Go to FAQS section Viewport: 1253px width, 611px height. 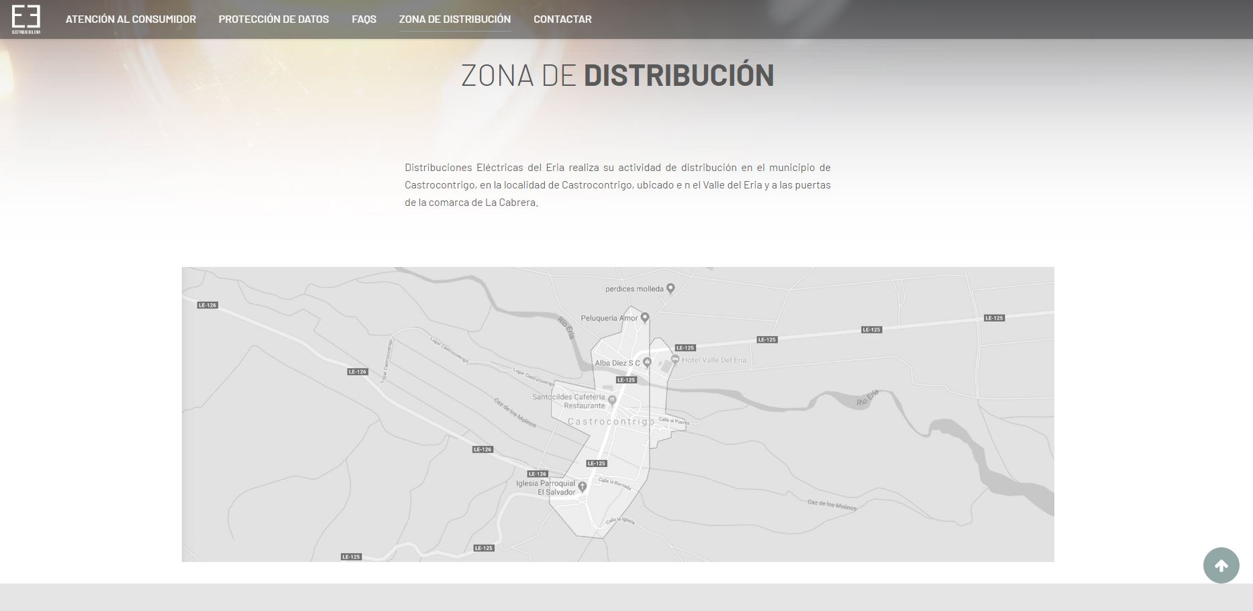pyautogui.click(x=364, y=19)
